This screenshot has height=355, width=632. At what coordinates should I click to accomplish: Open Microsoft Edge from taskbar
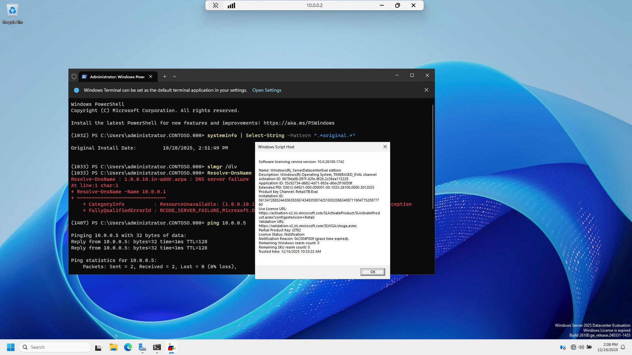(x=128, y=347)
